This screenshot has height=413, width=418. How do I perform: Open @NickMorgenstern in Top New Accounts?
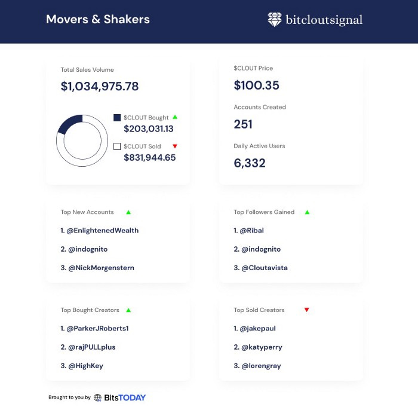click(x=97, y=268)
